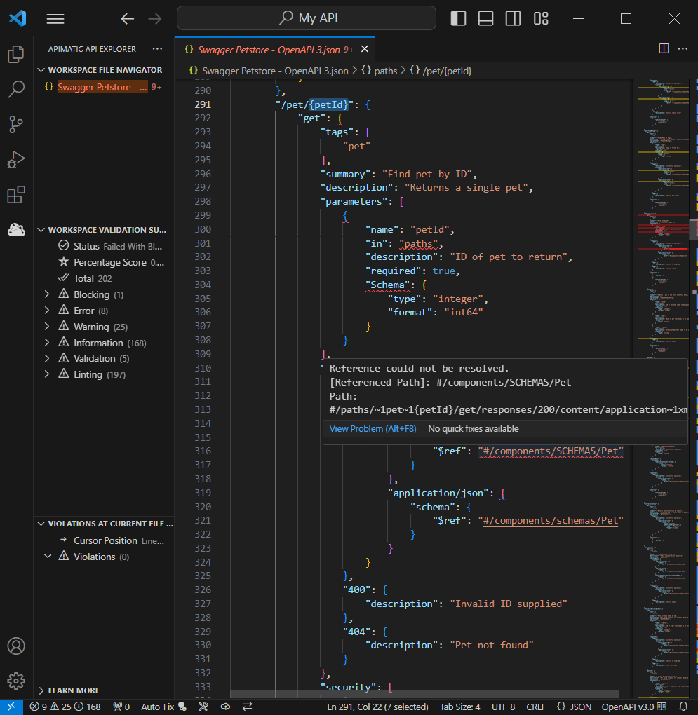This screenshot has width=698, height=715.
Task: Open editor More Actions ellipsis
Action: coord(683,49)
